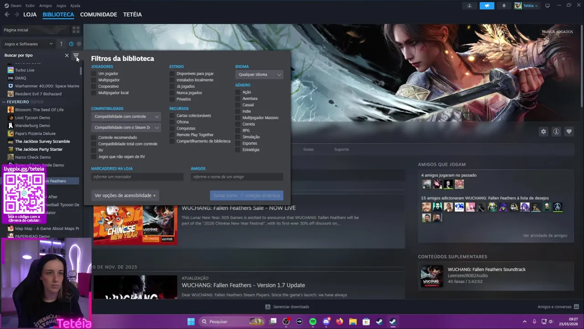Show game info icon for WUCHANG
This screenshot has height=329, width=584.
point(556,132)
